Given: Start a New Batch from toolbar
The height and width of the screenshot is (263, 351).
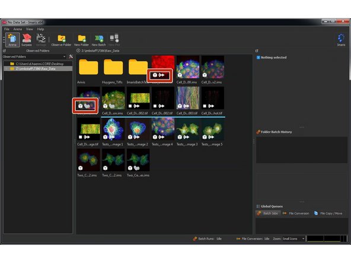Looking at the screenshot, I should [x=98, y=40].
